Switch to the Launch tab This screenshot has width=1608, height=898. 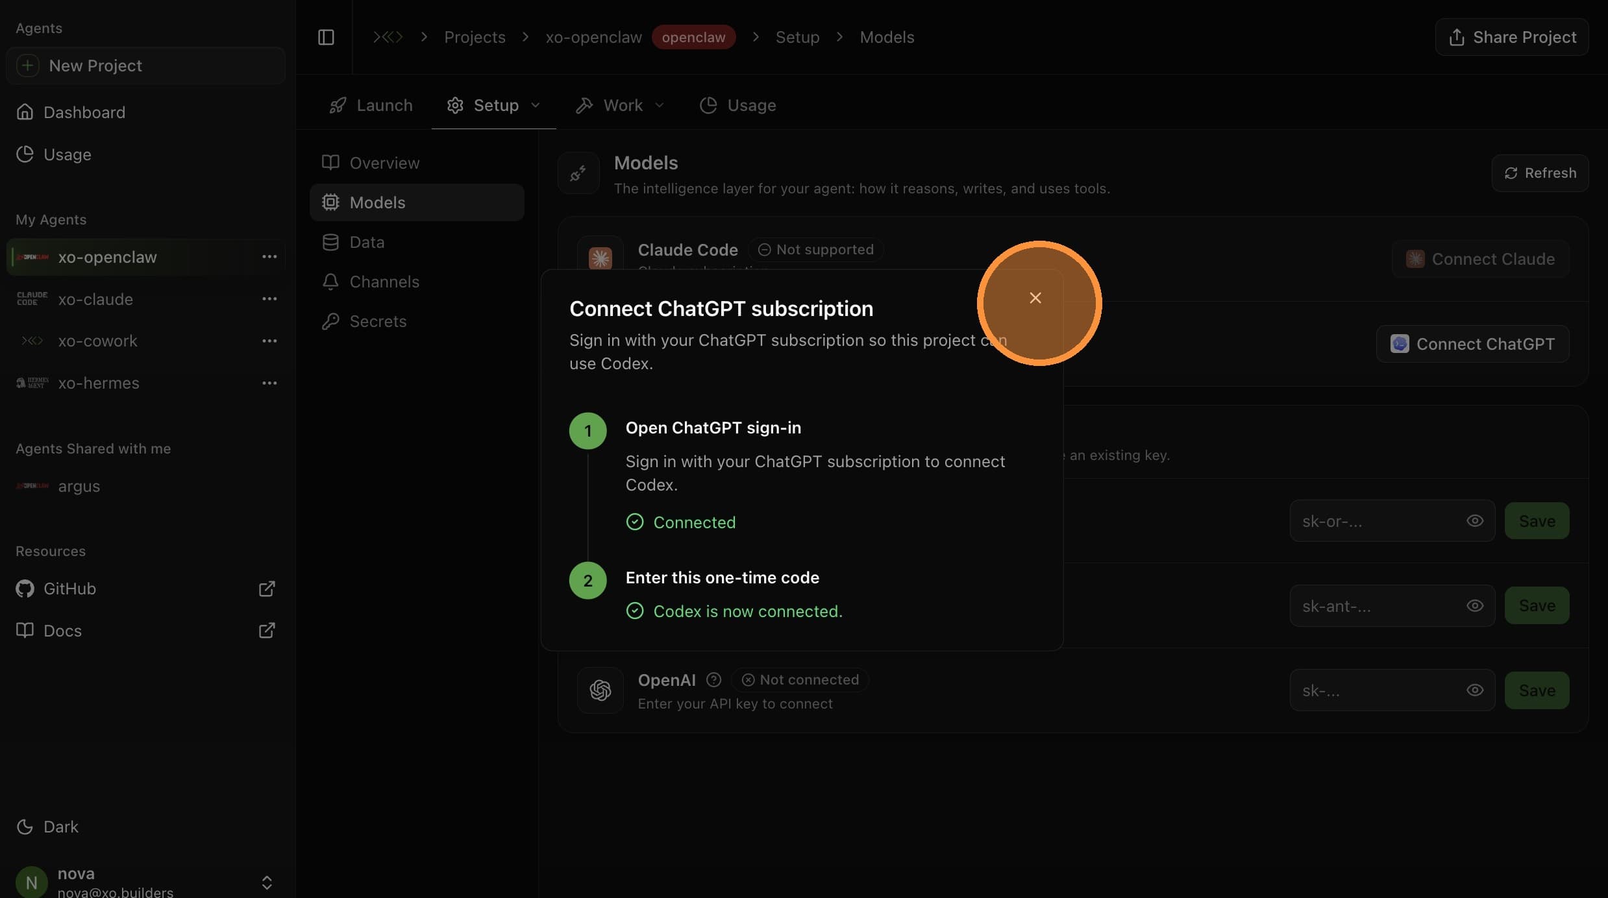(371, 105)
